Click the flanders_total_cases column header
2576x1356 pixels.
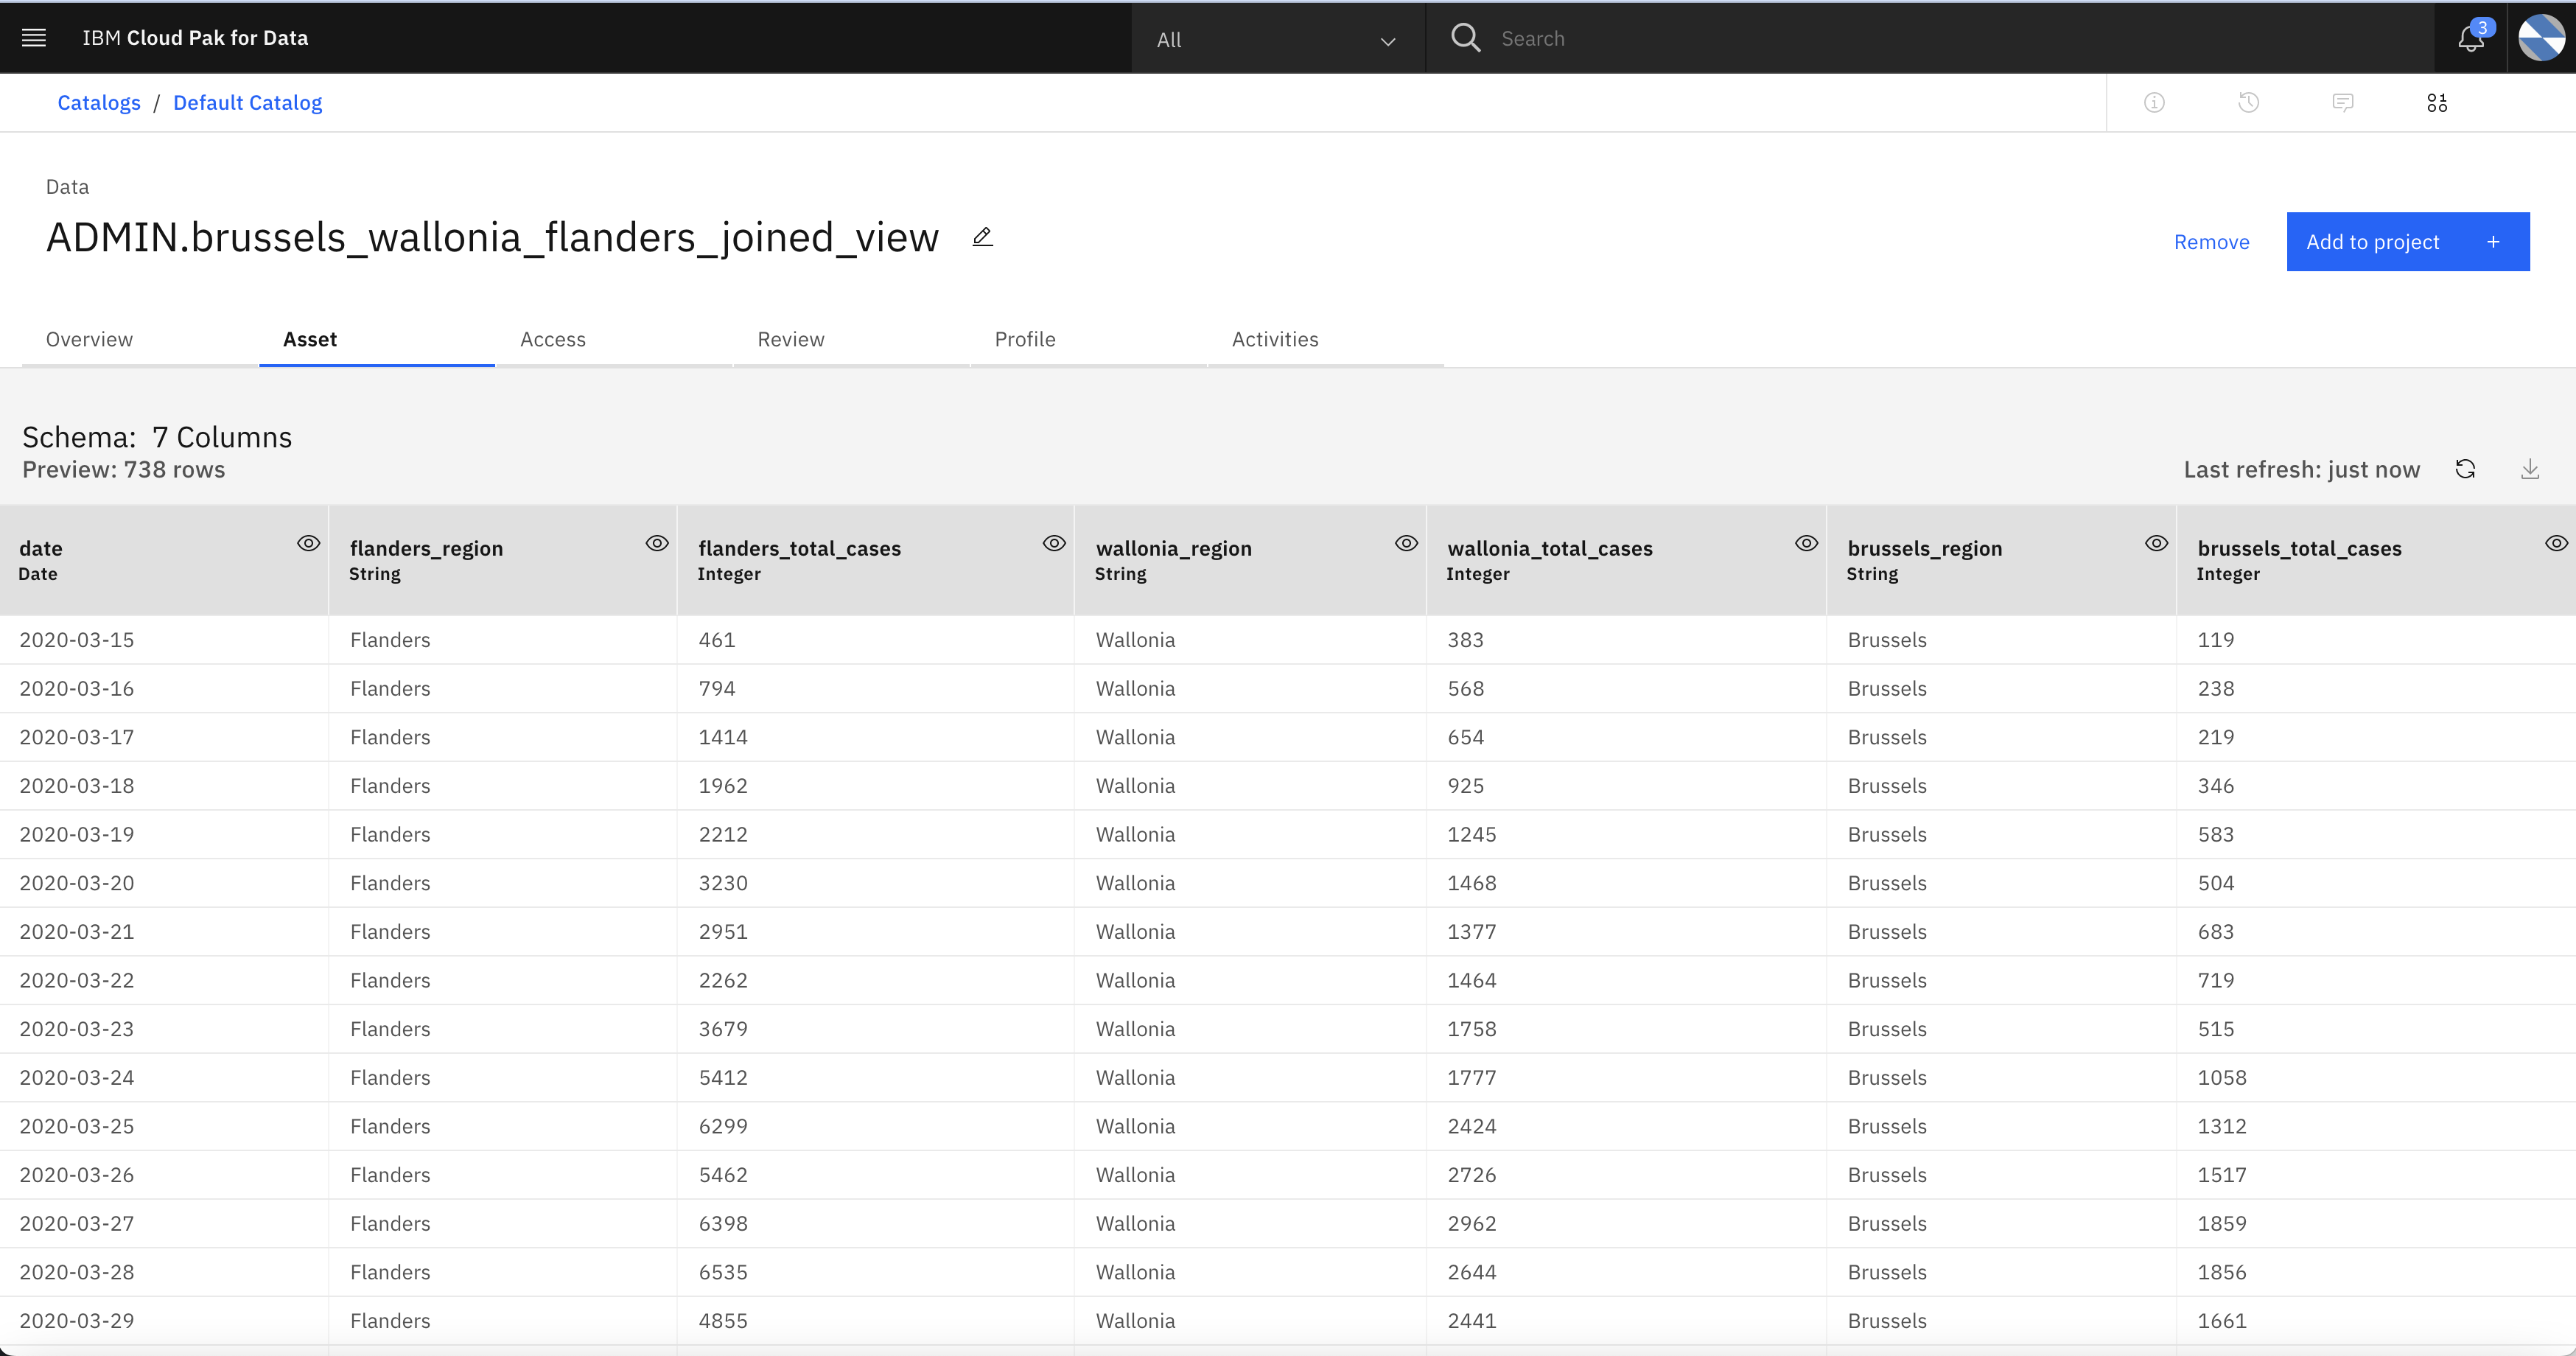pyautogui.click(x=876, y=560)
